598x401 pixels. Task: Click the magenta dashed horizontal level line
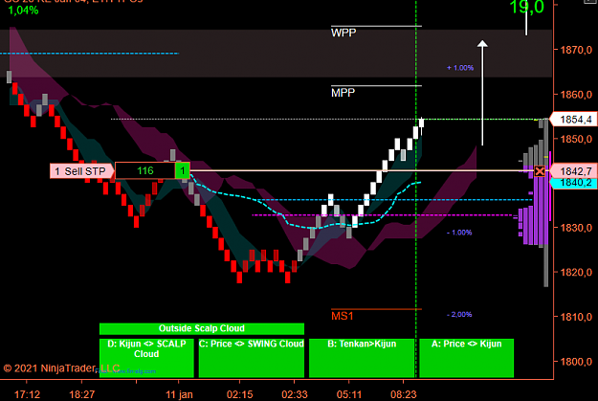click(385, 215)
